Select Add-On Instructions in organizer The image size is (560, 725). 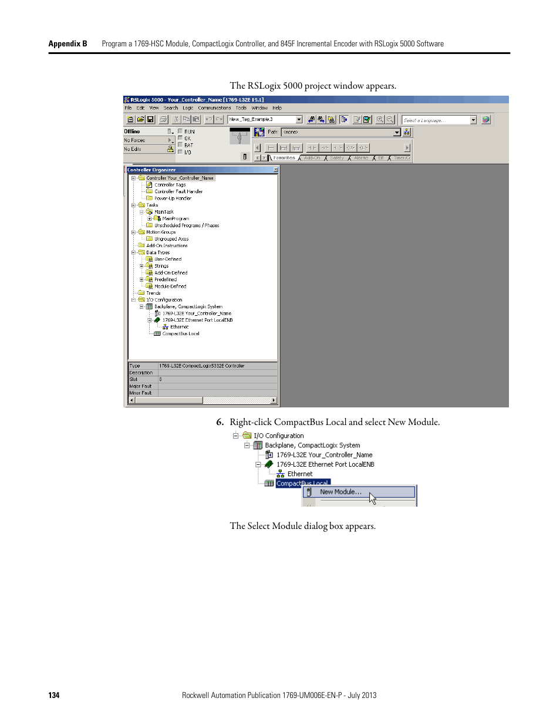click(x=167, y=245)
